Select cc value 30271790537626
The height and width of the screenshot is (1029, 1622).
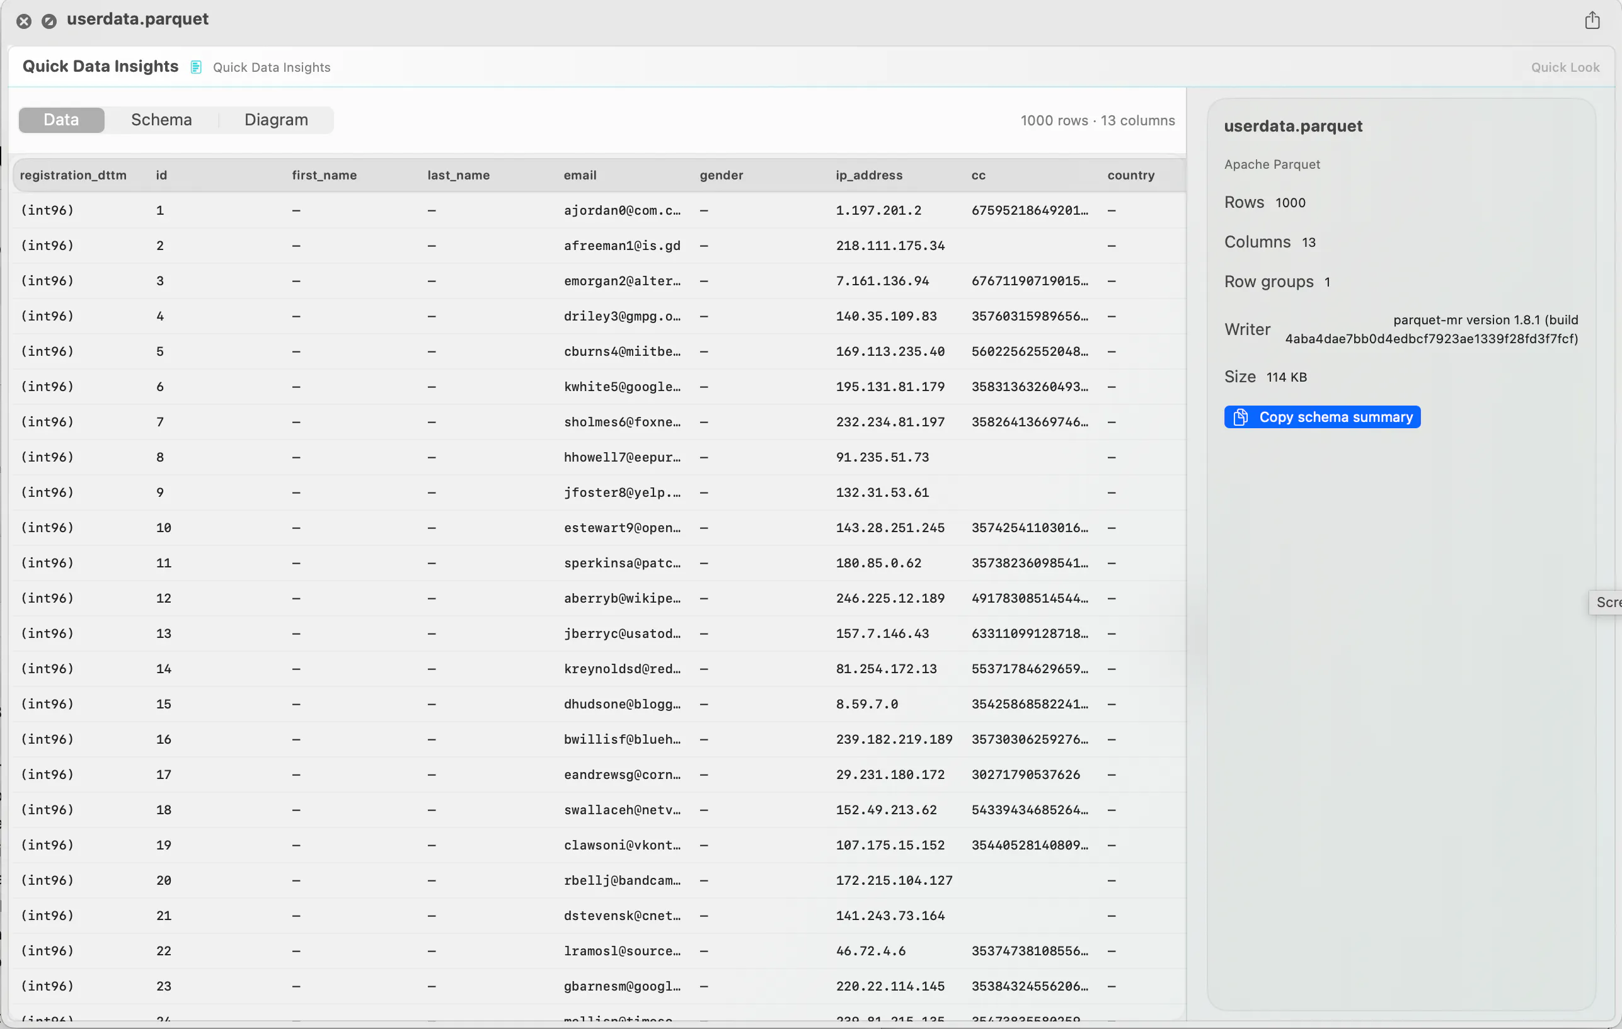[x=1026, y=775]
